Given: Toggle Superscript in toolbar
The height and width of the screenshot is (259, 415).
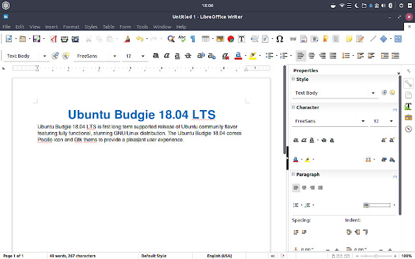Looking at the screenshot, I should coord(201,56).
